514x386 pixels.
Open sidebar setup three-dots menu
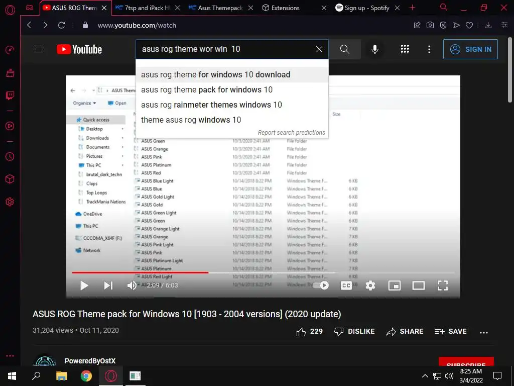10,356
